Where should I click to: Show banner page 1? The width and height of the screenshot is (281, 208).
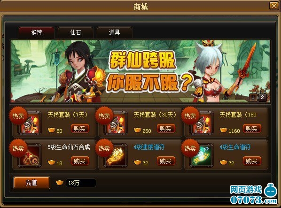253,98
